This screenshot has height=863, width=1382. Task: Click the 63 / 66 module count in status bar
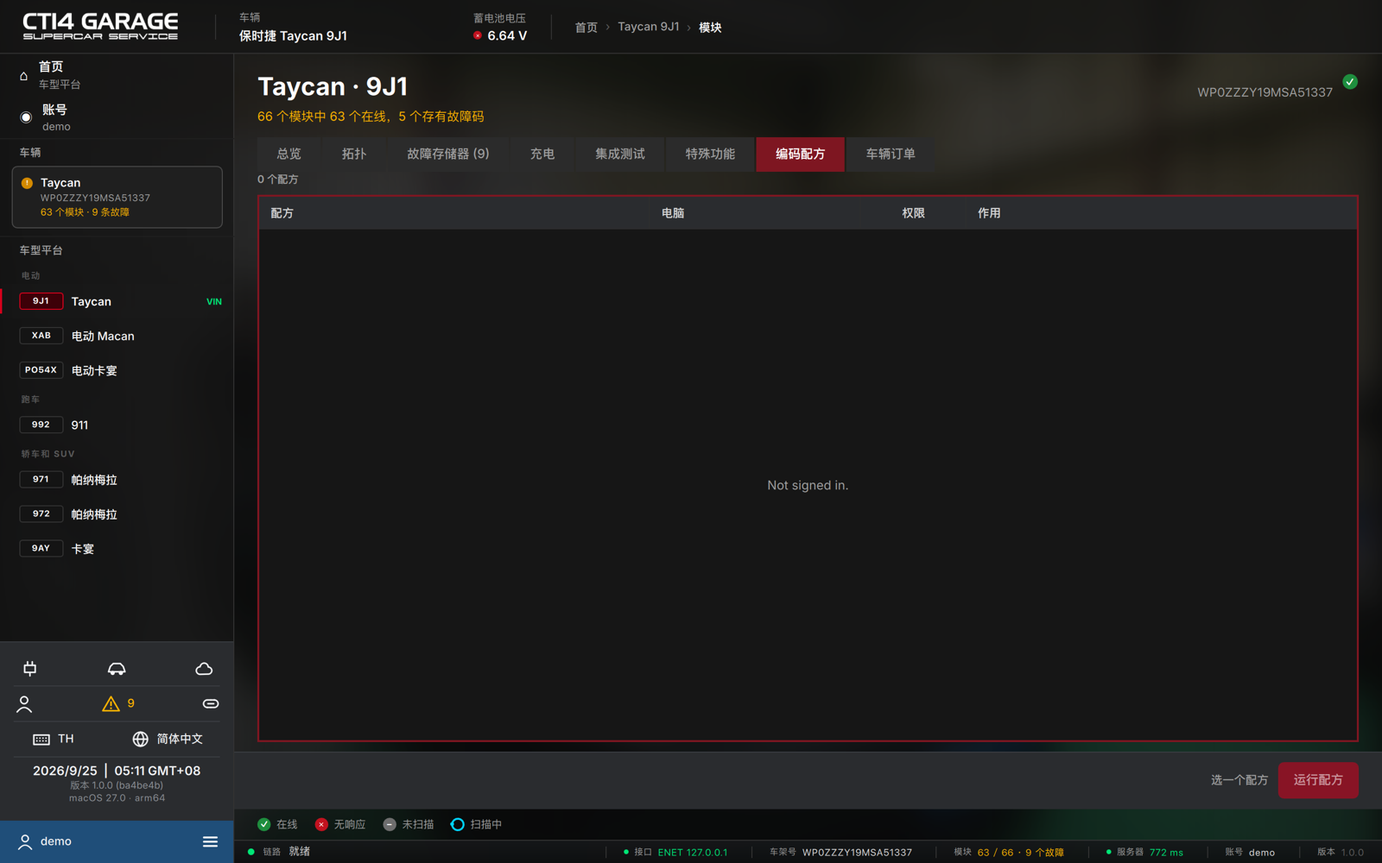(995, 853)
